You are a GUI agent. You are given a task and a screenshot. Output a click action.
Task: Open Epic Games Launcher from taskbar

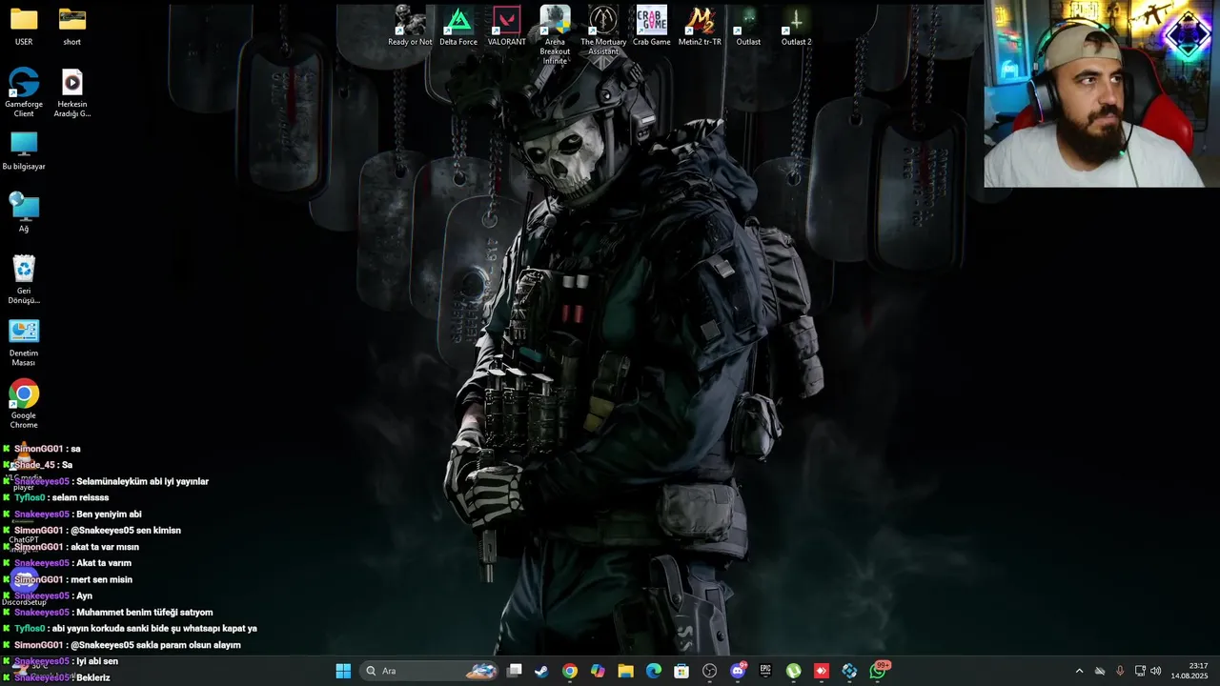click(x=765, y=671)
